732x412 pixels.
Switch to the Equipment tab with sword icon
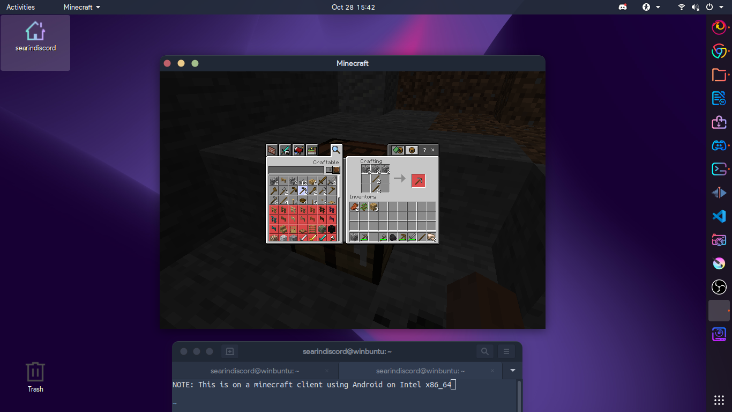coord(285,150)
